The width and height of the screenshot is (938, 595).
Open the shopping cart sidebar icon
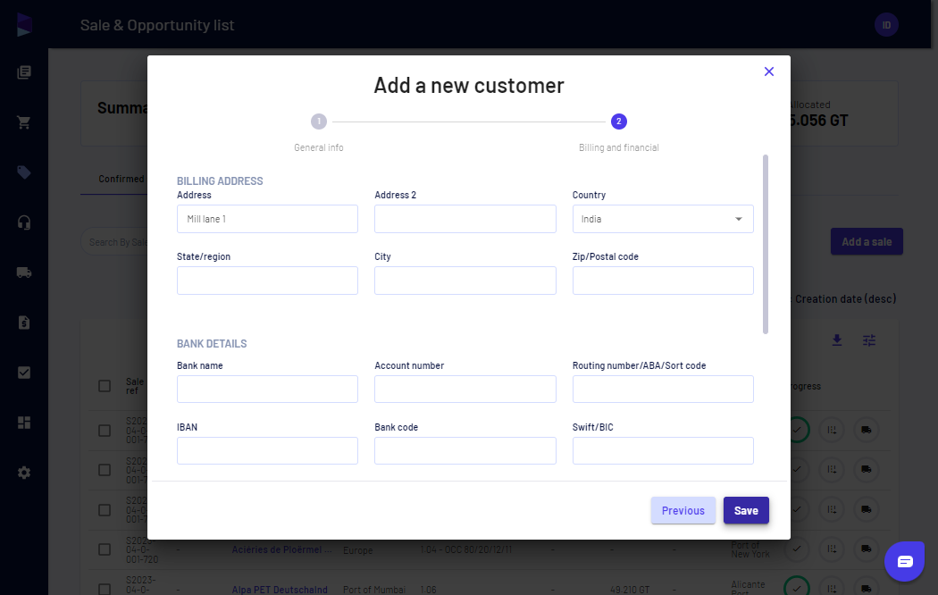tap(24, 122)
